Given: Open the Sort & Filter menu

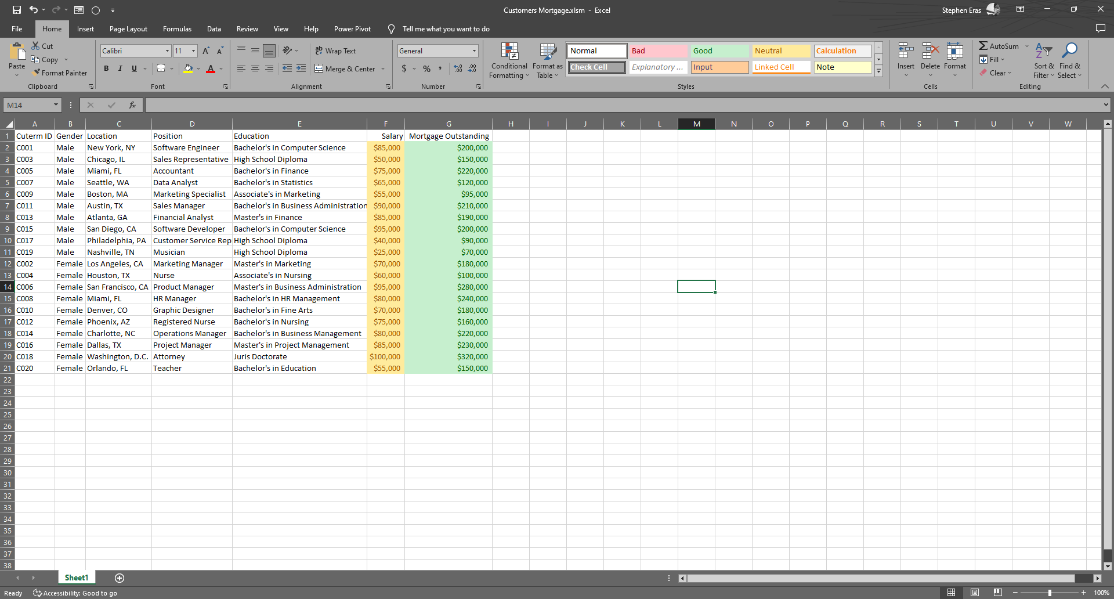Looking at the screenshot, I should pyautogui.click(x=1044, y=60).
